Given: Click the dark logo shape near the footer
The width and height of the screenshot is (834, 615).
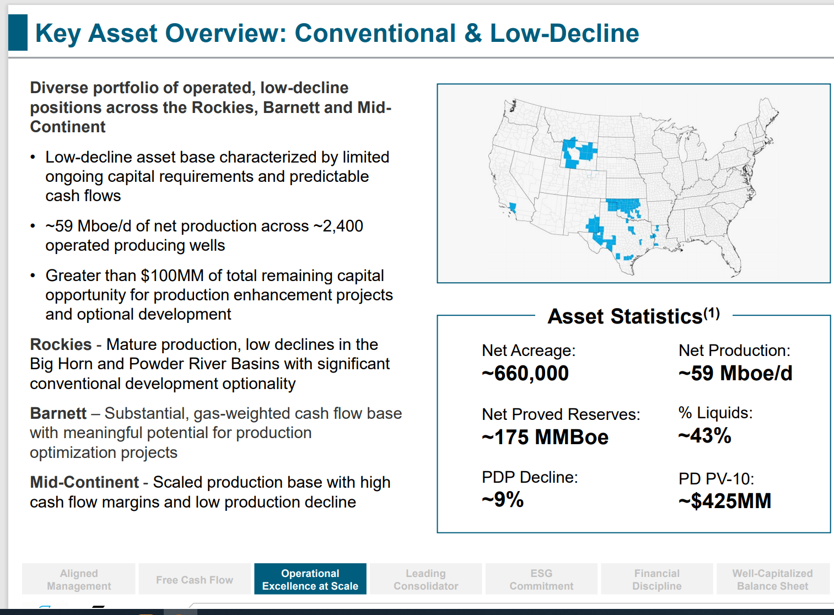Looking at the screenshot, I should point(97,606).
